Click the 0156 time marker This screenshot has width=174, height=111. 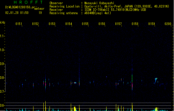pos(102,24)
